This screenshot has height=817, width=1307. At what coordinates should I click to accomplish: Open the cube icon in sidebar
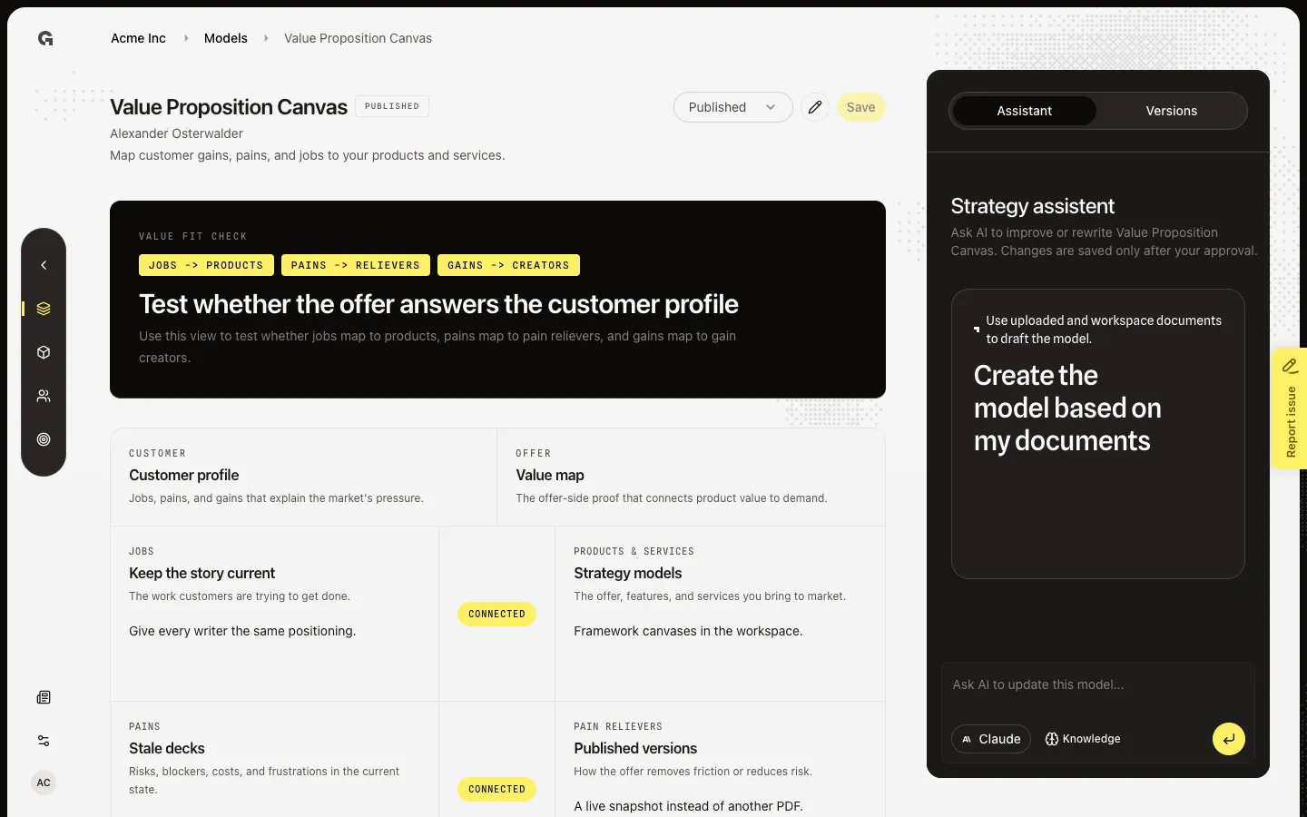(44, 352)
